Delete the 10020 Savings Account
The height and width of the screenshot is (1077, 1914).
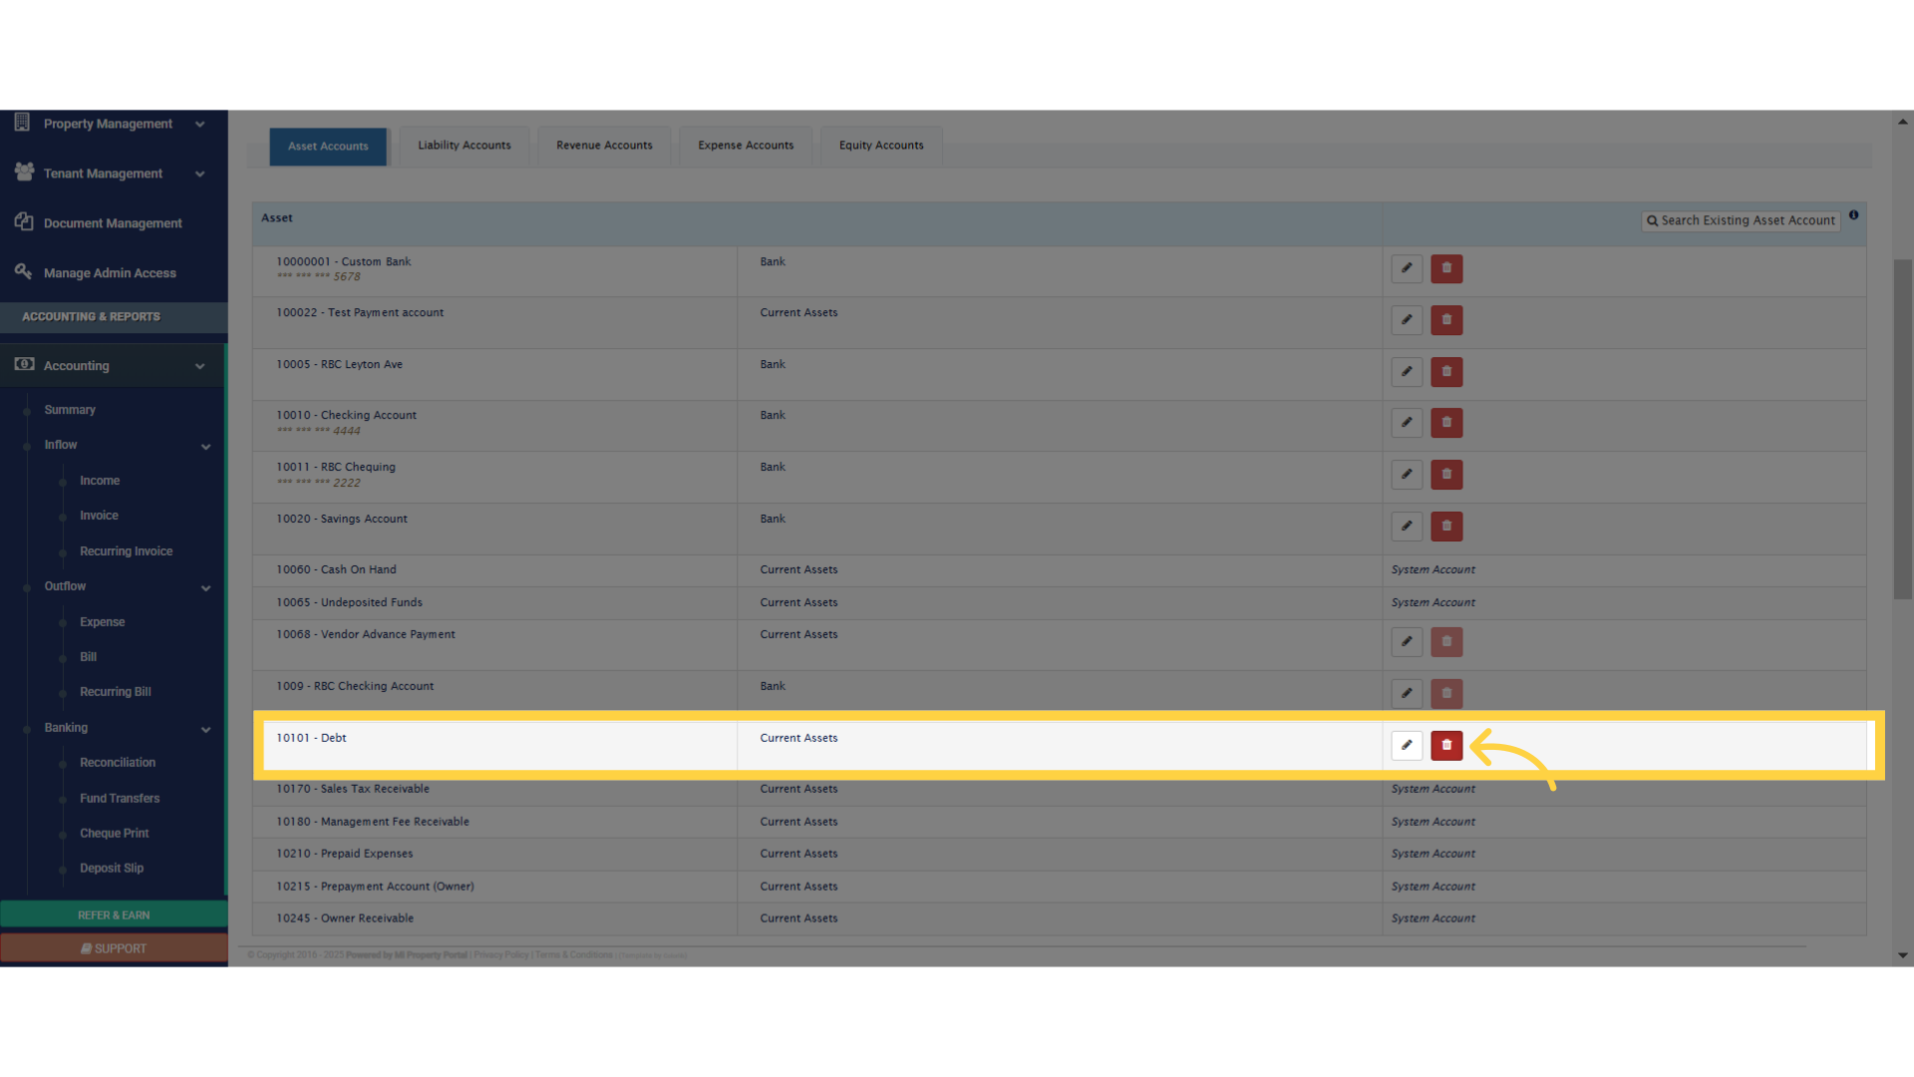(x=1446, y=527)
